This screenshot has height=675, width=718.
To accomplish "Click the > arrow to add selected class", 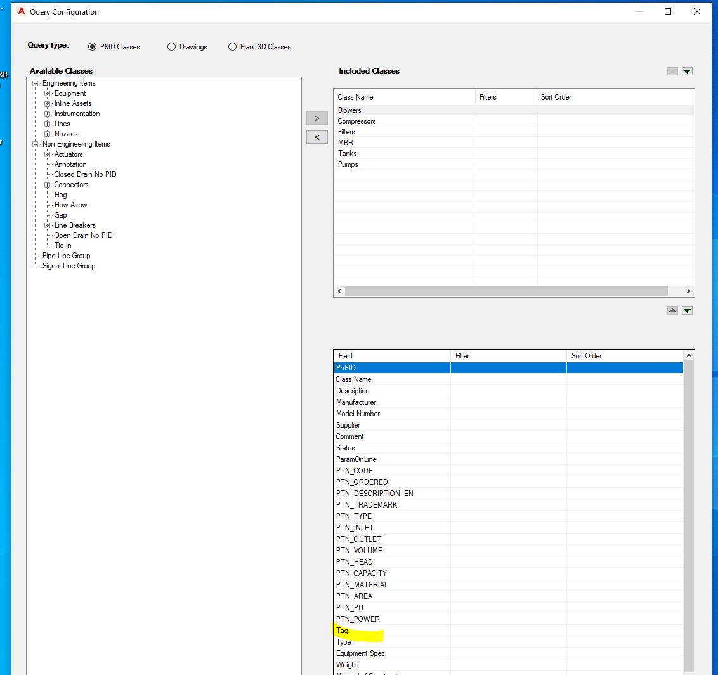I will point(317,118).
